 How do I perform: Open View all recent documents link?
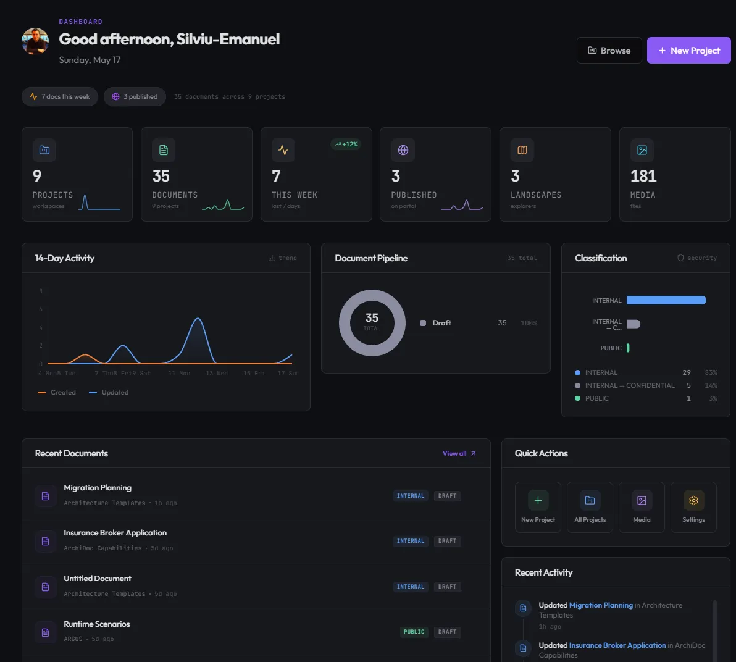click(459, 453)
